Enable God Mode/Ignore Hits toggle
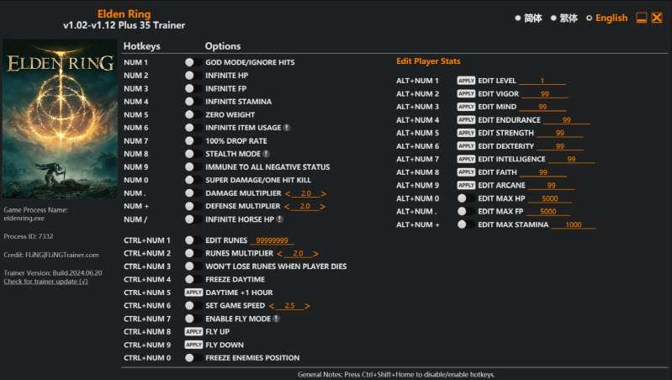The height and width of the screenshot is (380, 672). [190, 62]
